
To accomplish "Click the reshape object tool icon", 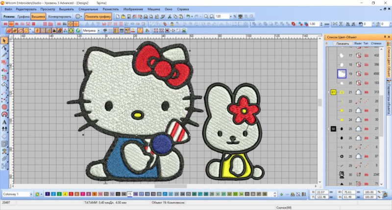I will [4, 47].
